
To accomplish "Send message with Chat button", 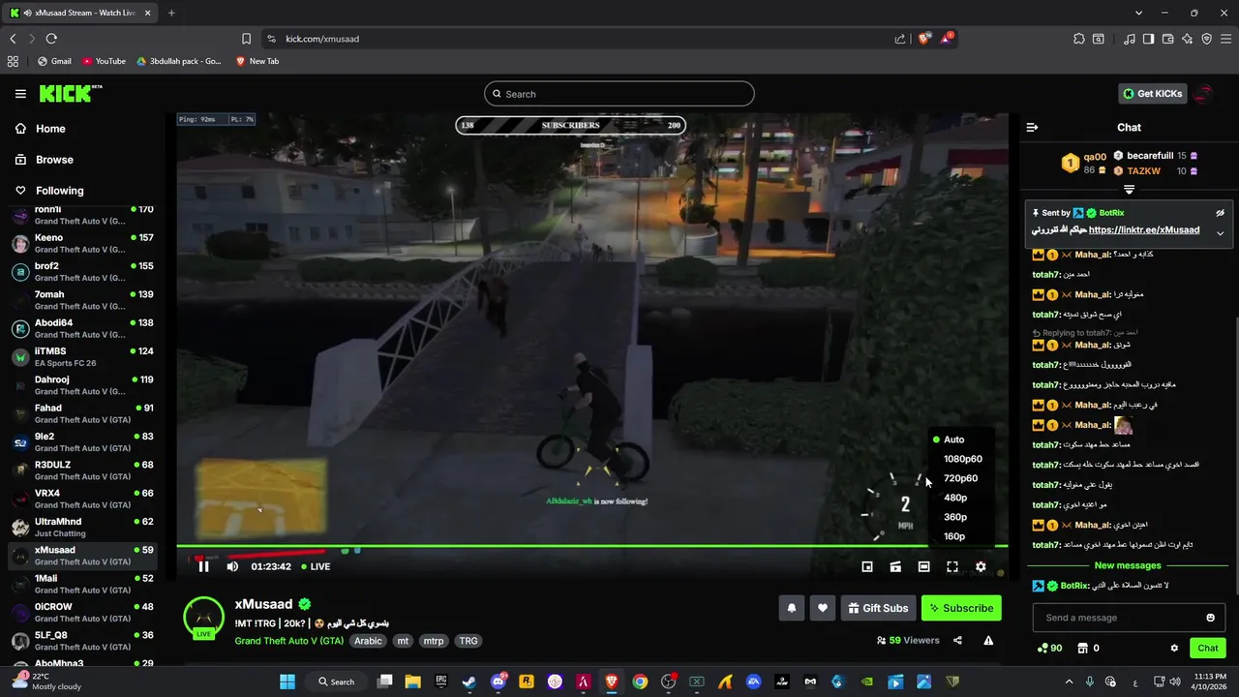I will click(x=1208, y=649).
